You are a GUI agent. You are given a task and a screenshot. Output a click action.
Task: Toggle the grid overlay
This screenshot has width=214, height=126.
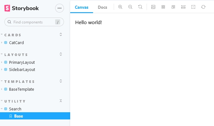pos(163,7)
